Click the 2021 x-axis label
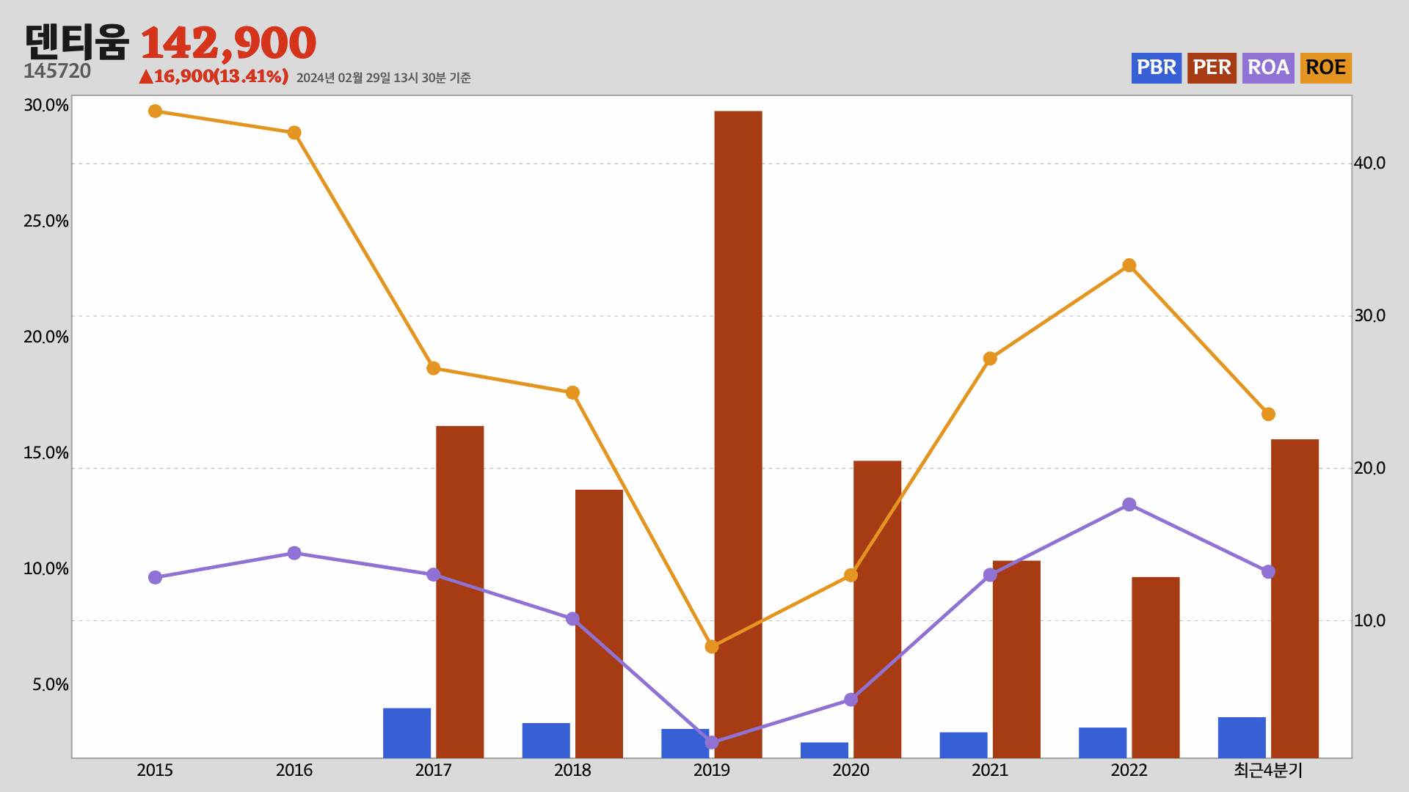This screenshot has height=792, width=1409. pyautogui.click(x=990, y=770)
